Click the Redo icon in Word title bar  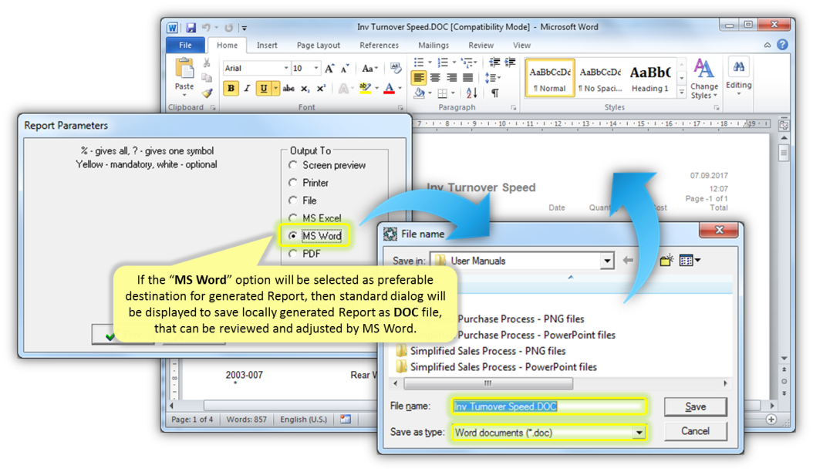click(x=228, y=28)
